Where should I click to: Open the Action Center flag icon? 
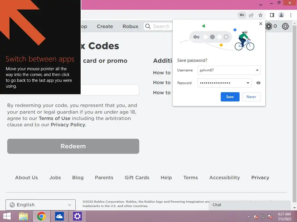point(270,217)
